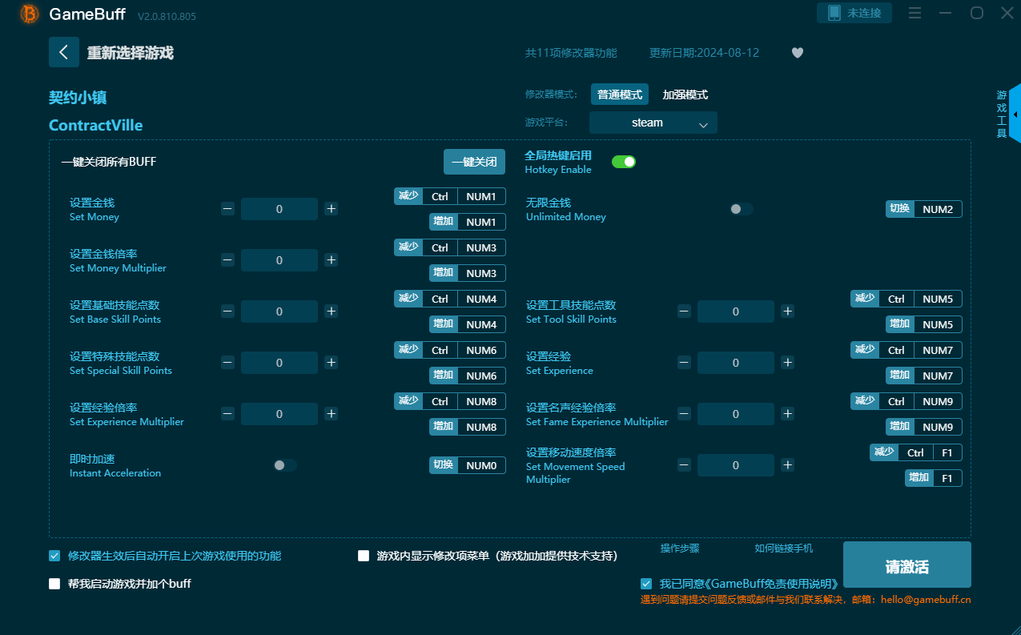Image resolution: width=1021 pixels, height=635 pixels.
Task: Decrease Set Fame Experience Multiplier value
Action: pyautogui.click(x=684, y=414)
